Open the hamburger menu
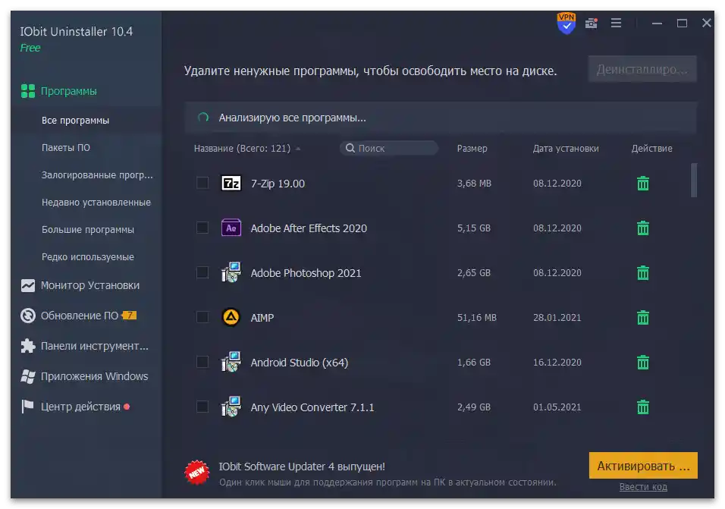Image resolution: width=725 pixels, height=509 pixels. coord(616,23)
